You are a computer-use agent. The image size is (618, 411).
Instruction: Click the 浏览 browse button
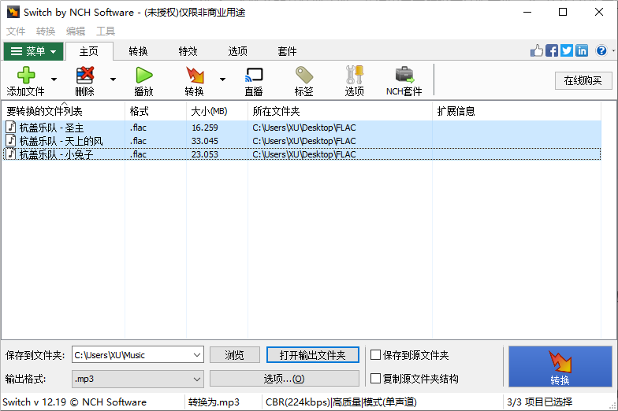click(235, 354)
